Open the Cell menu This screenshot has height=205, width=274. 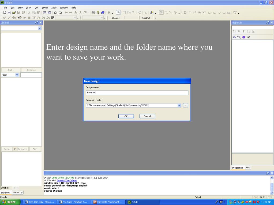36,8
